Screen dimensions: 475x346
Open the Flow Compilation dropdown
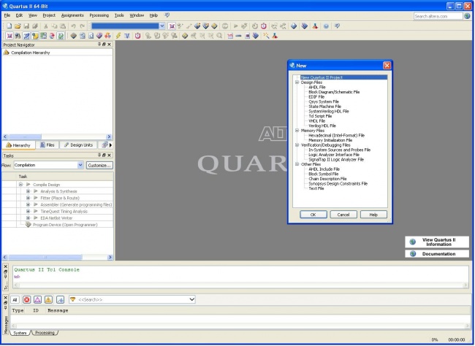point(80,166)
